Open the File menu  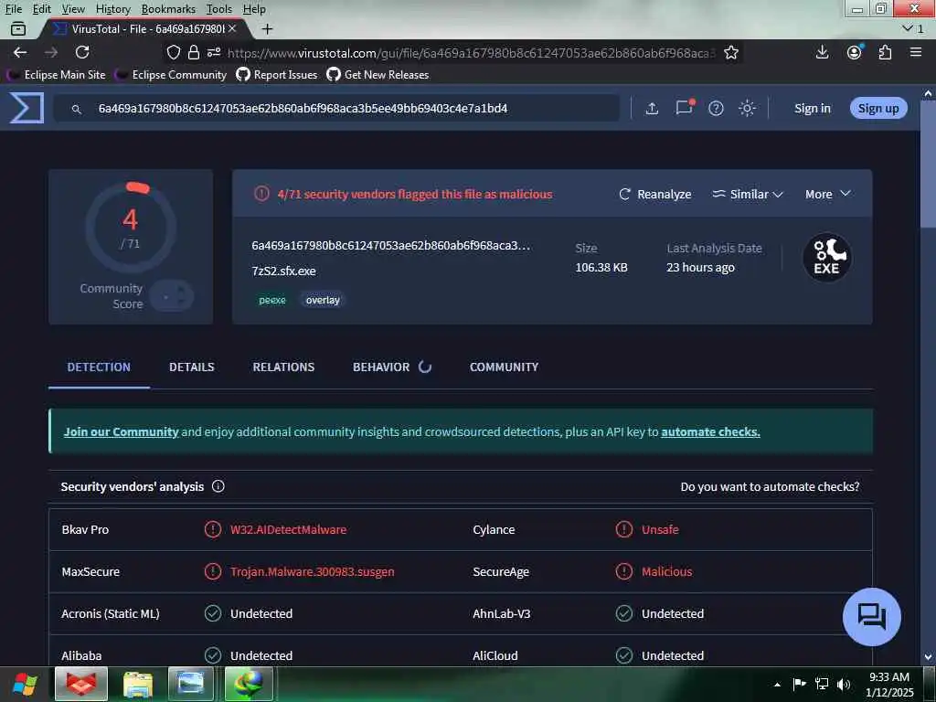(x=13, y=9)
